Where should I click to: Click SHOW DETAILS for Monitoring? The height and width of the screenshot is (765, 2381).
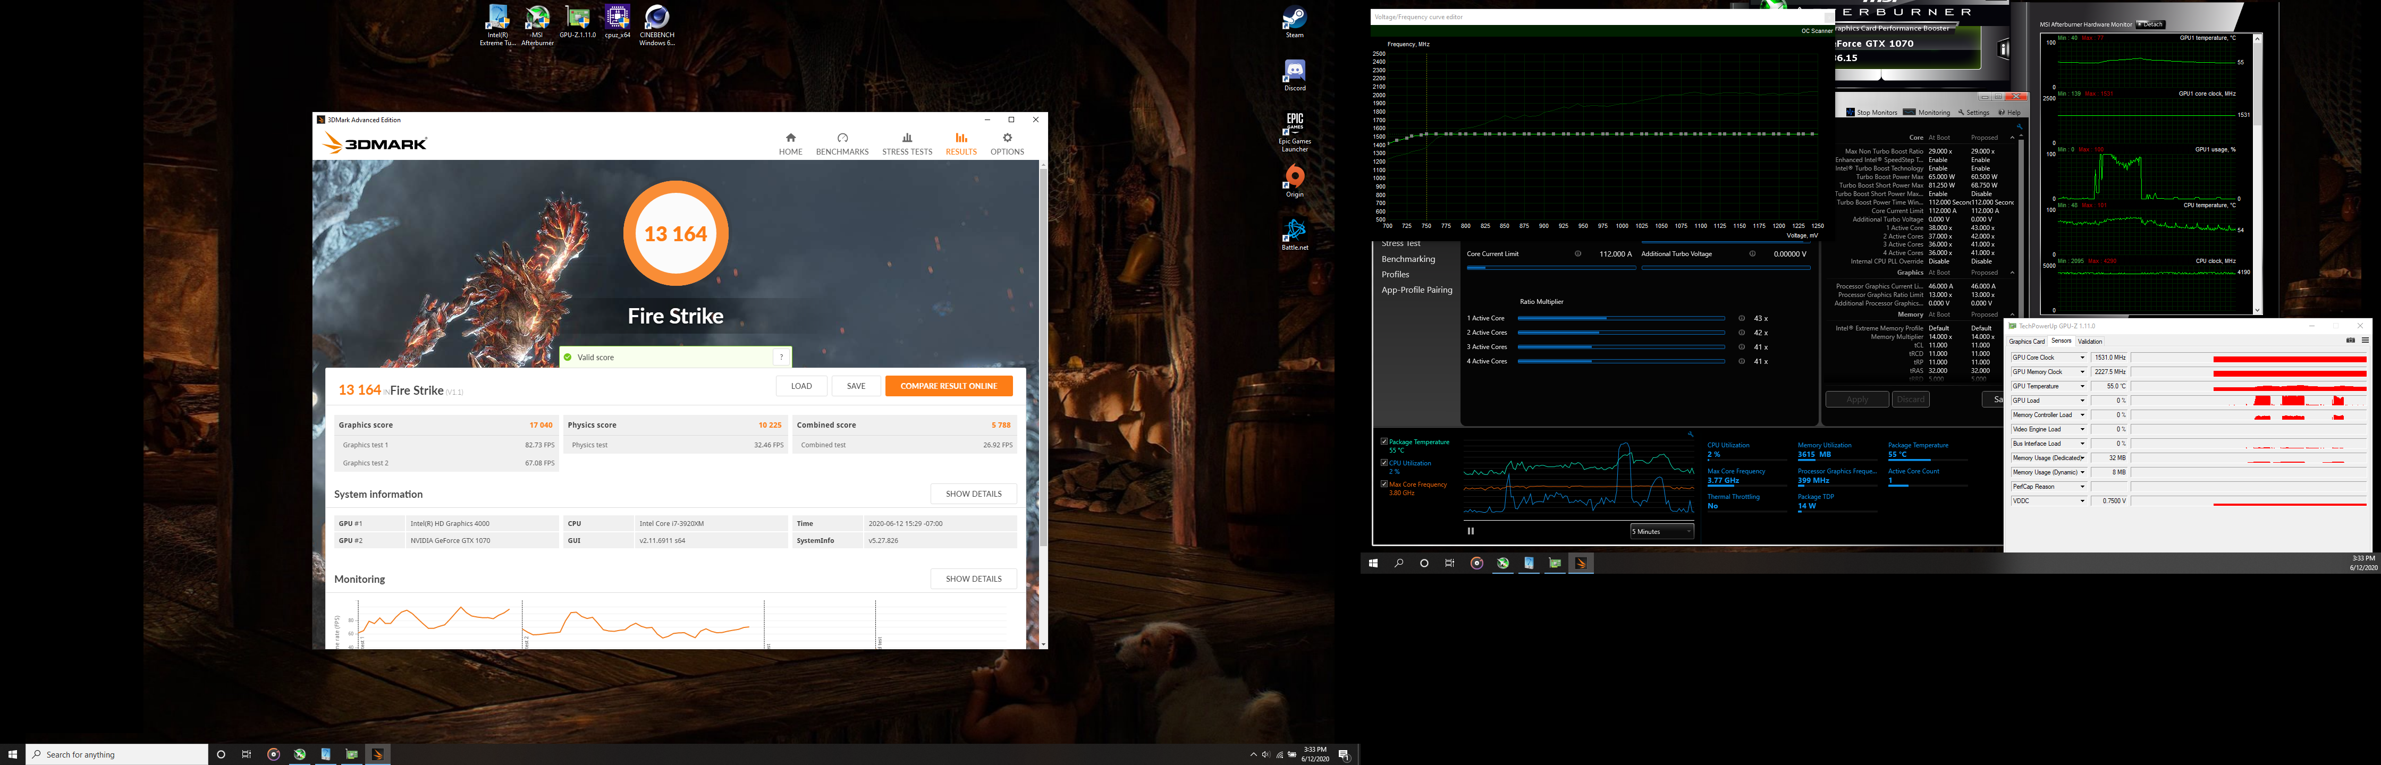(973, 579)
